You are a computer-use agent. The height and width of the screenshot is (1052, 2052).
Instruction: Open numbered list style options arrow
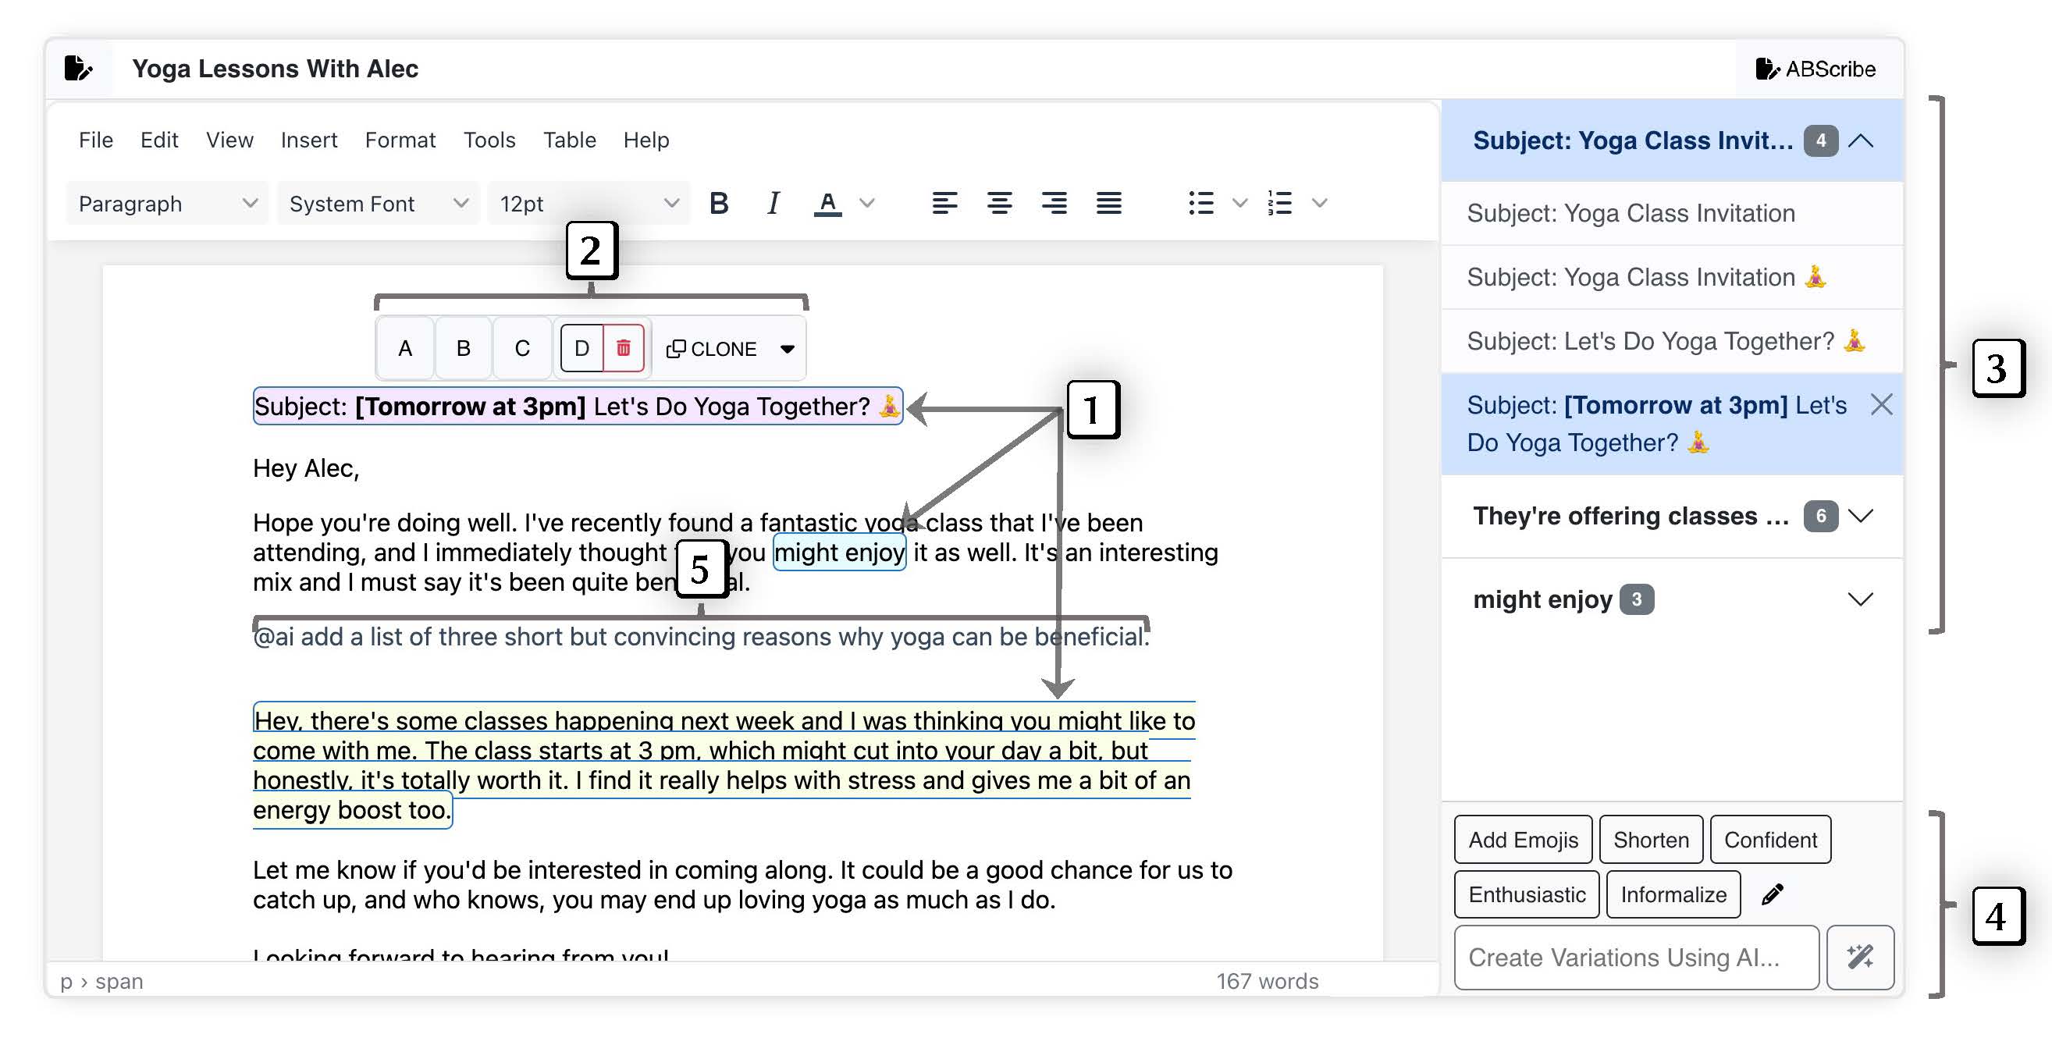point(1319,204)
